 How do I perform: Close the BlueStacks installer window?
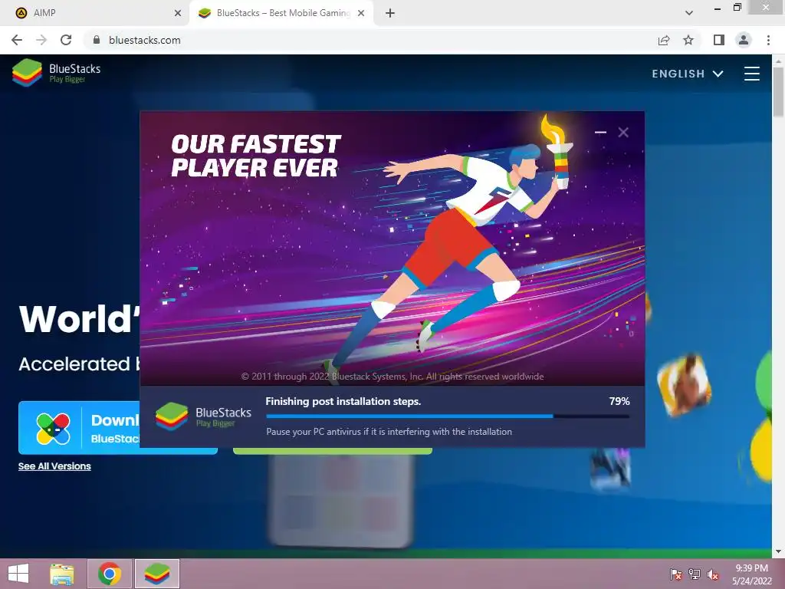coord(623,132)
